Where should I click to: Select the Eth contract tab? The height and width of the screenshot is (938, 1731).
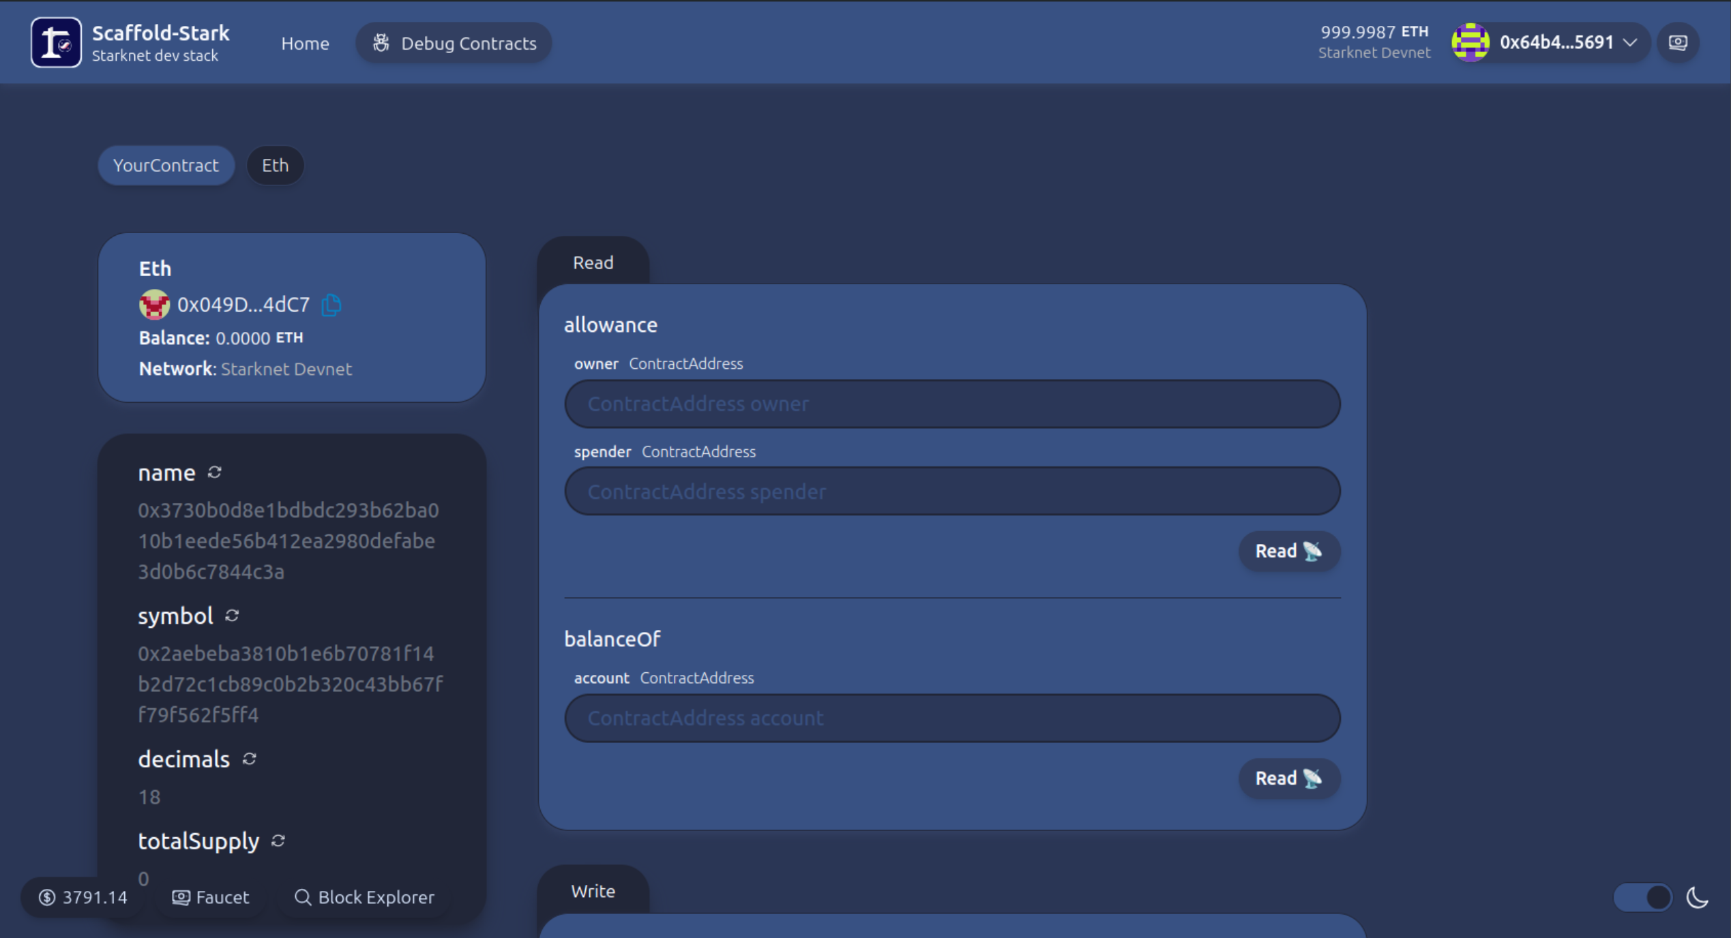click(275, 165)
